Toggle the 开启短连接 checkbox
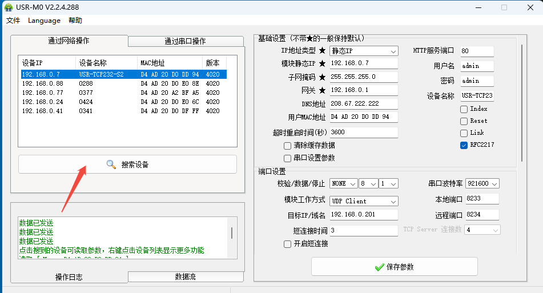 (288, 244)
